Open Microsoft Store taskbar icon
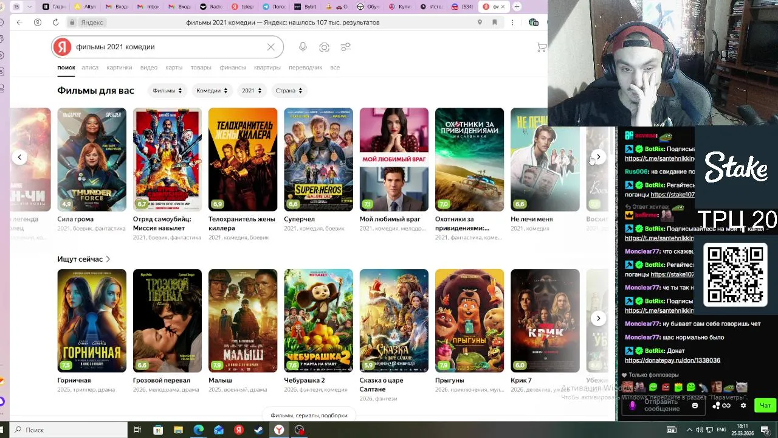The height and width of the screenshot is (438, 778). (158, 429)
